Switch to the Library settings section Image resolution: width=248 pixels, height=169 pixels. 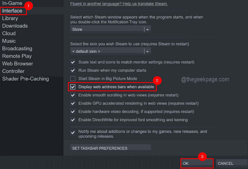10,18
